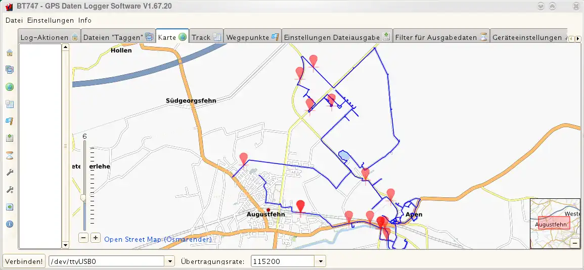The height and width of the screenshot is (270, 584).
Task: Expand the Übertragungsrate 115200 dropdown
Action: 320,261
